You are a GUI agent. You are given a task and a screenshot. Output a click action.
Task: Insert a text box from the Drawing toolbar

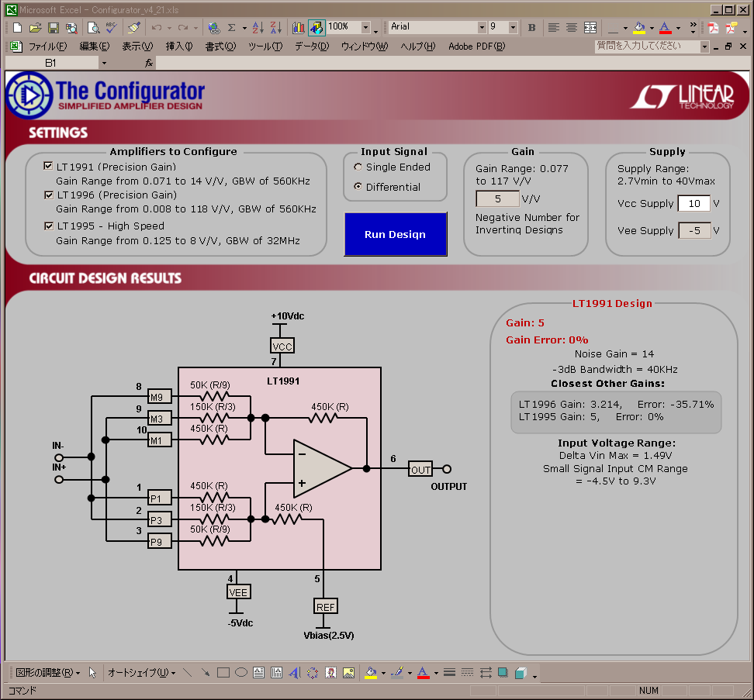259,673
